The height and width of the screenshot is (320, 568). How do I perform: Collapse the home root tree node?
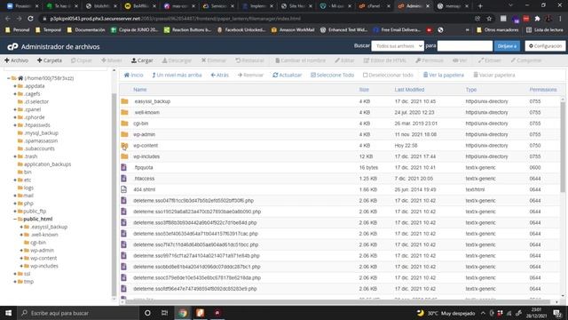(8, 78)
